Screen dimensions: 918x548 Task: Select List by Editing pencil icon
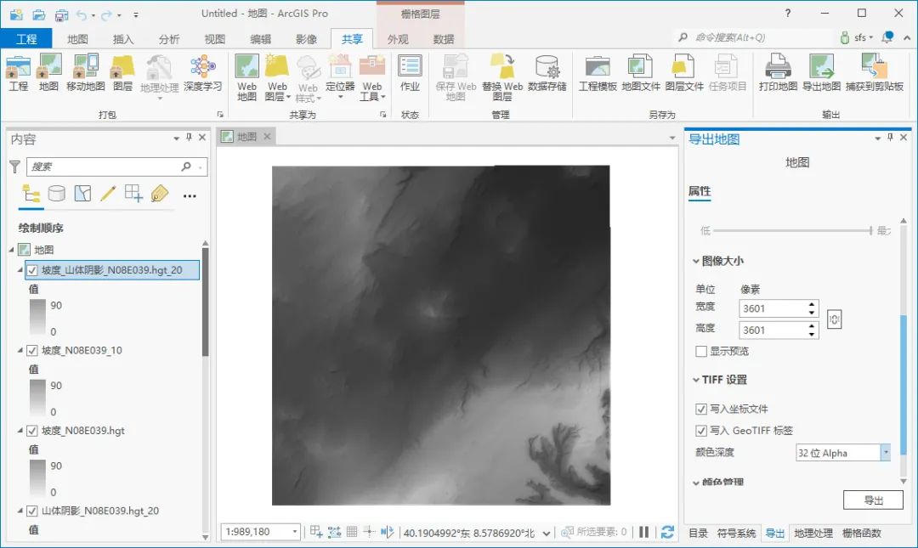pos(108,193)
